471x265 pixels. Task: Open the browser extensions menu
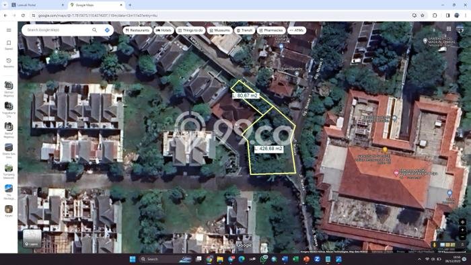click(435, 15)
